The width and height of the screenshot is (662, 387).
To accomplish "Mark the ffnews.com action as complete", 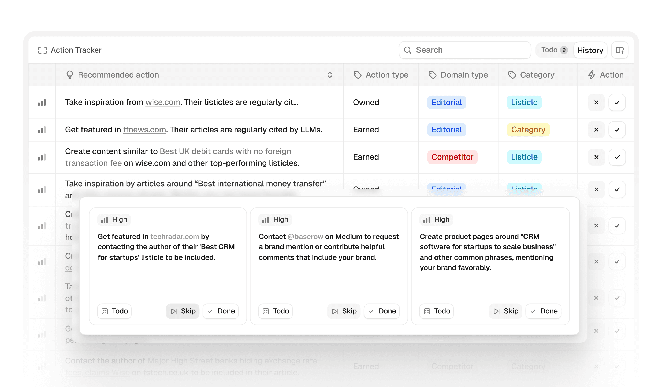I will 617,130.
